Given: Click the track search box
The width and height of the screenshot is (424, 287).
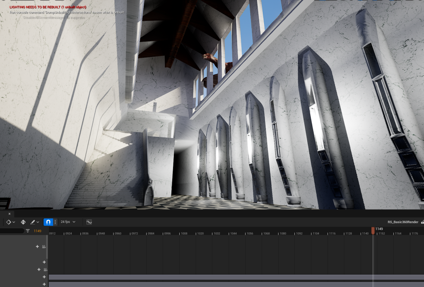Looking at the screenshot, I should pyautogui.click(x=12, y=231).
